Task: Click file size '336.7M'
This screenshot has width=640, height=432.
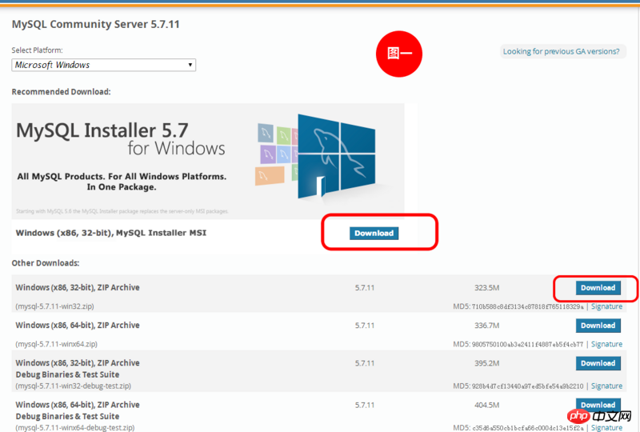Action: [x=486, y=326]
